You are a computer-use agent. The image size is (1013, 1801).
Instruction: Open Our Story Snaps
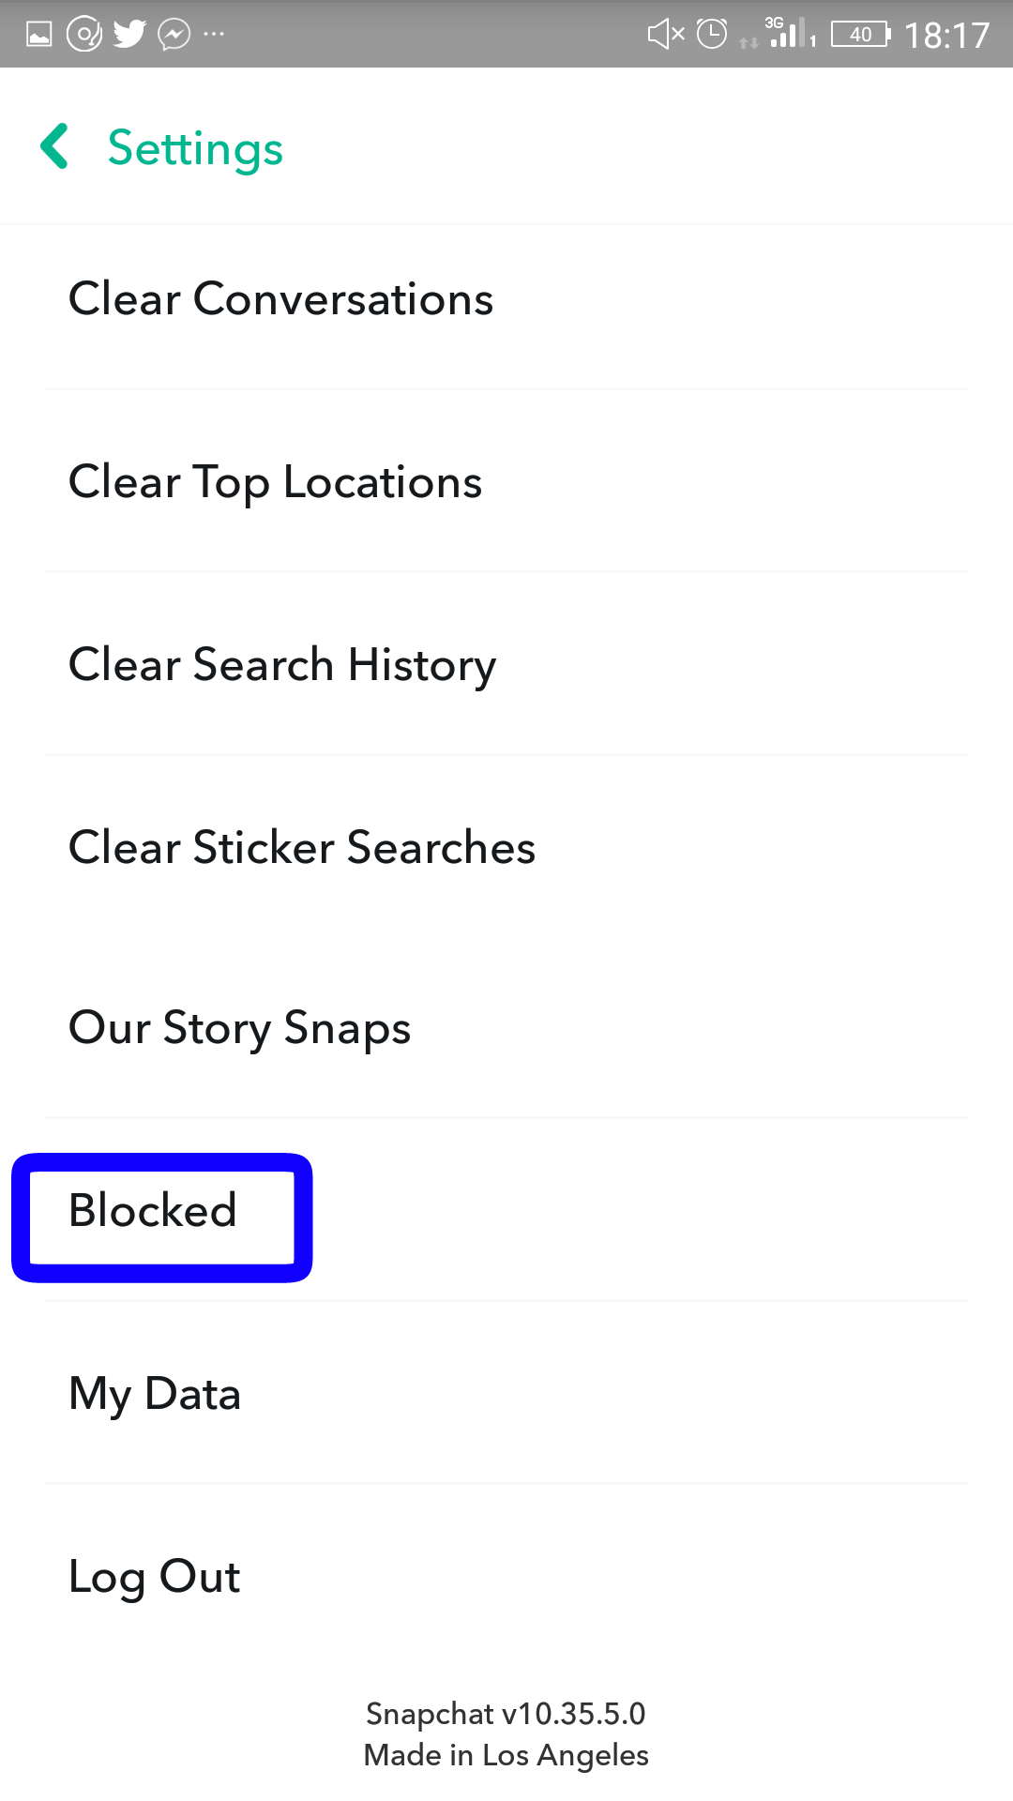click(x=238, y=1027)
